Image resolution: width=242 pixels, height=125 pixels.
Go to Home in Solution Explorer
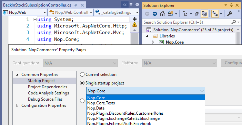click(x=162, y=14)
